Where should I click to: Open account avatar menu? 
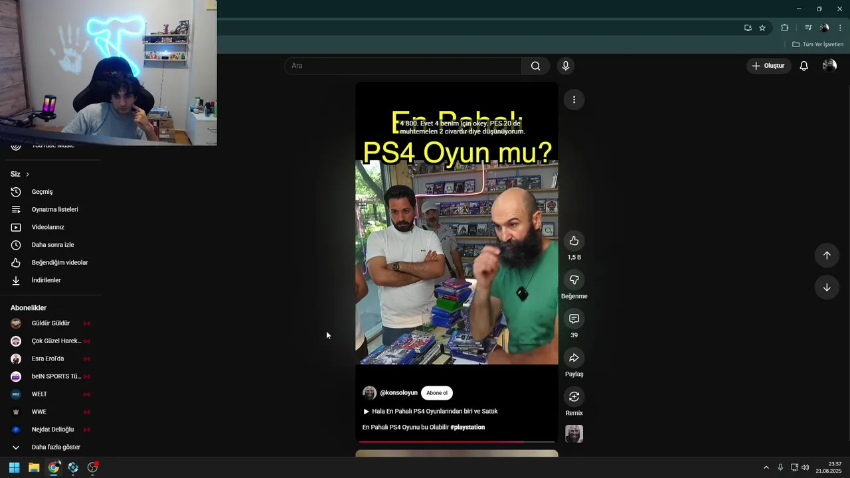pos(829,66)
